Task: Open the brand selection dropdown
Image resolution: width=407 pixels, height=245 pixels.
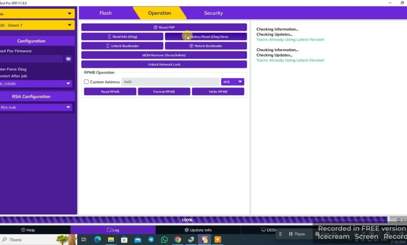Action: click(x=35, y=14)
